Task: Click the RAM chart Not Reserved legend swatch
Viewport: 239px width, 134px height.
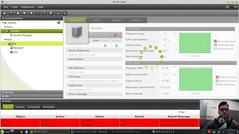Action: pyautogui.click(x=217, y=84)
